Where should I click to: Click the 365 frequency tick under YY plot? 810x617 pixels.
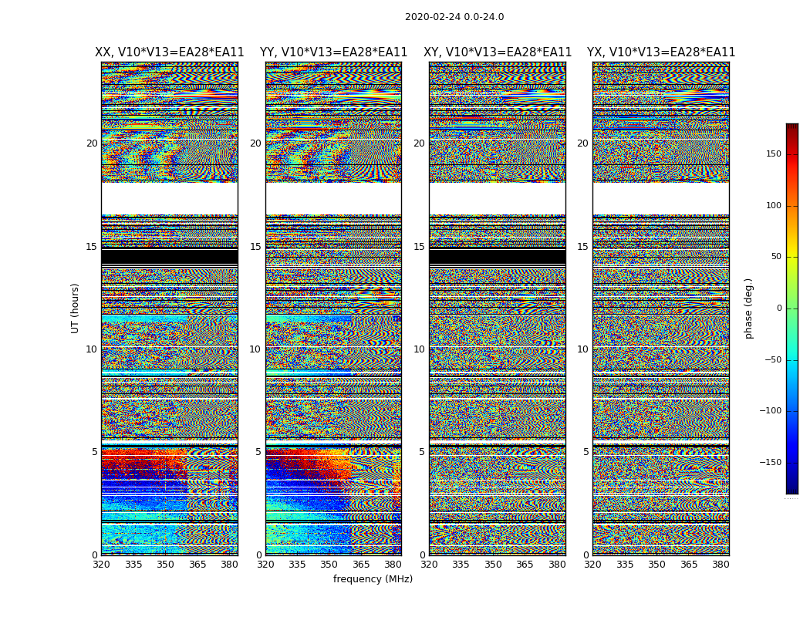pos(361,565)
